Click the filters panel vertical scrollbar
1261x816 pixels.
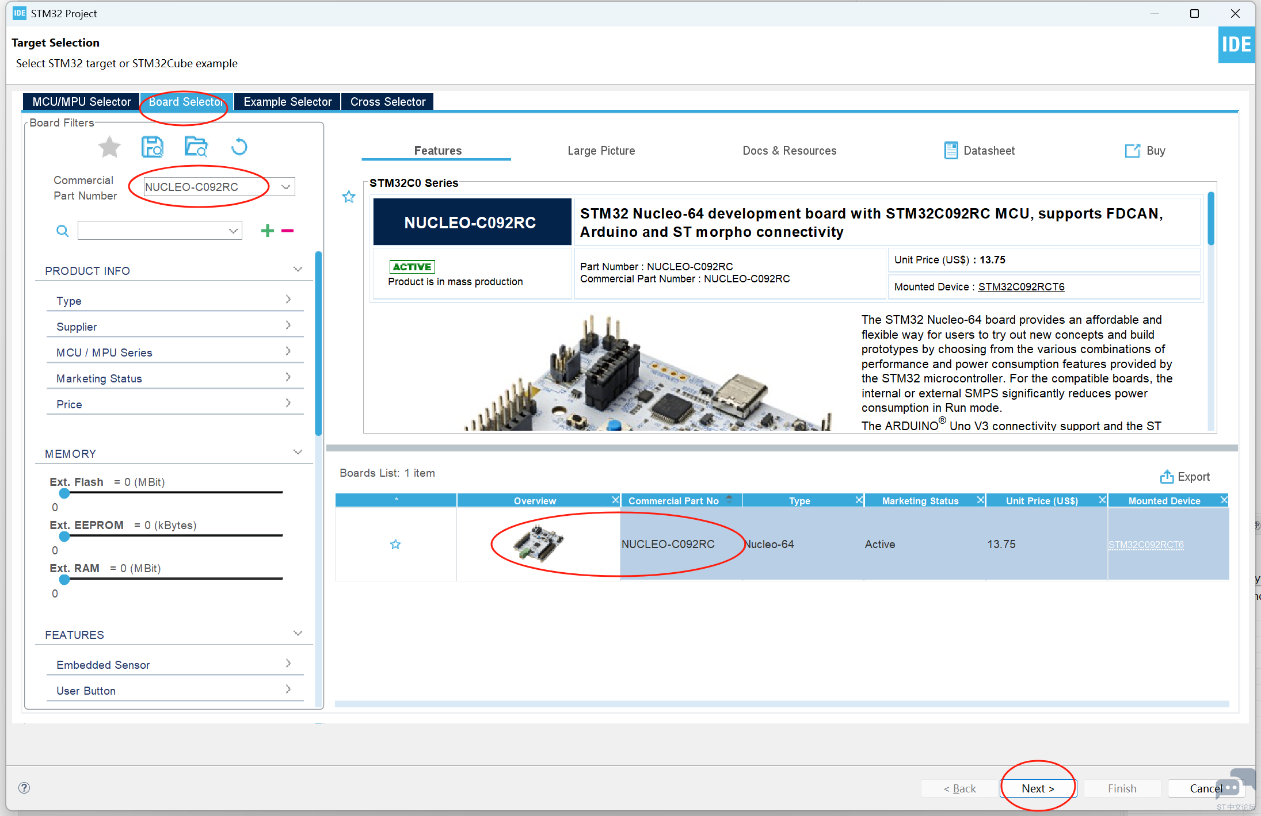(318, 343)
